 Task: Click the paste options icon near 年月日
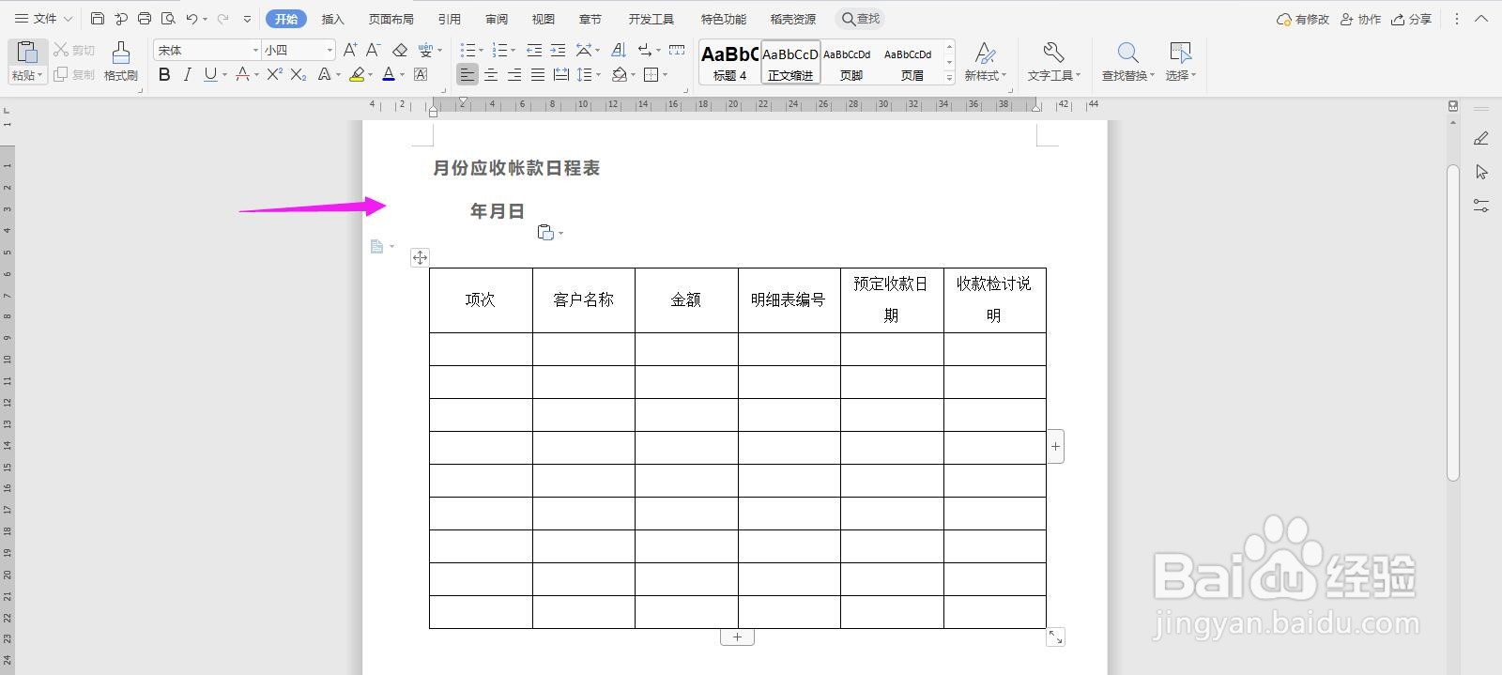click(x=545, y=232)
